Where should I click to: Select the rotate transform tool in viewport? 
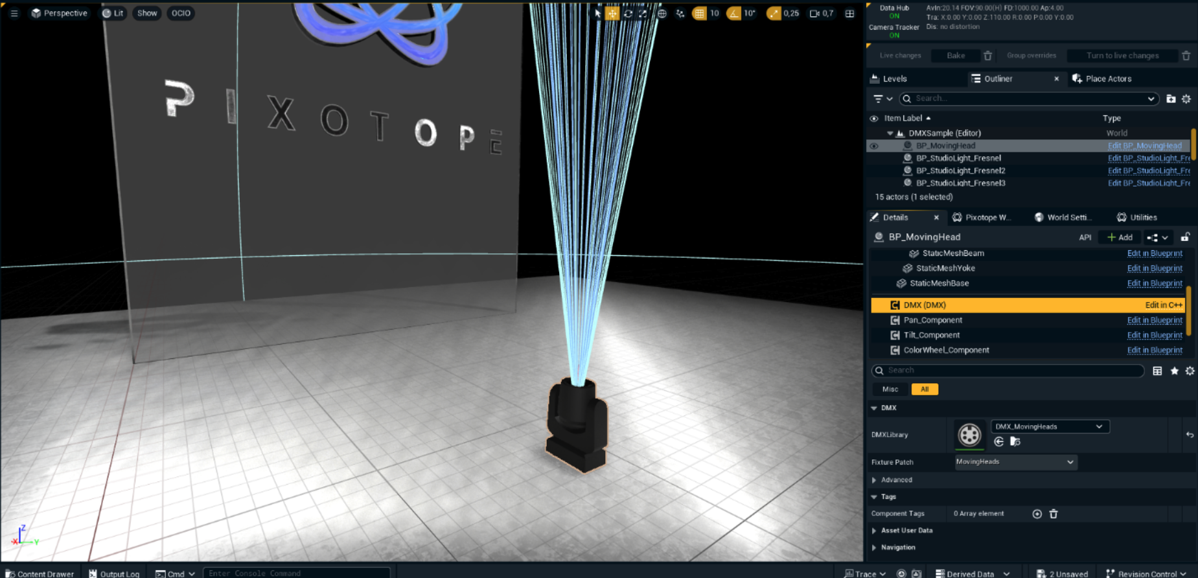pyautogui.click(x=628, y=13)
